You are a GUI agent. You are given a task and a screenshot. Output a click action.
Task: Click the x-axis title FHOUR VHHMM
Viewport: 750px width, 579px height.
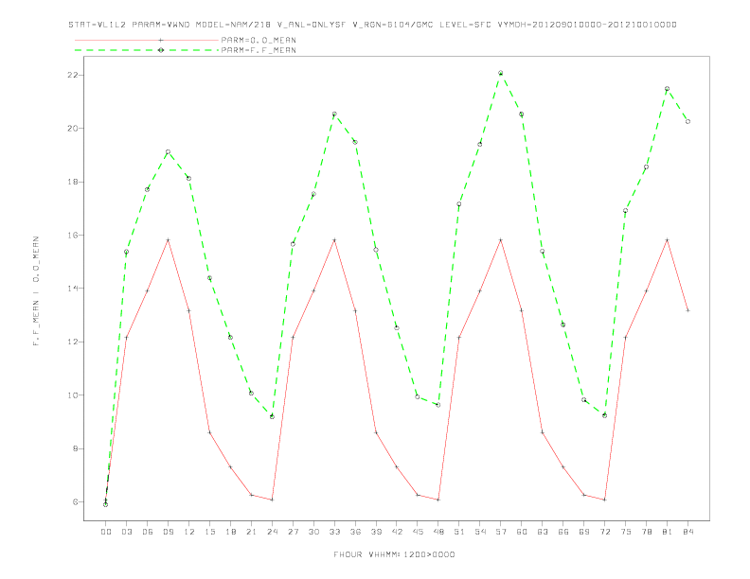coord(394,554)
